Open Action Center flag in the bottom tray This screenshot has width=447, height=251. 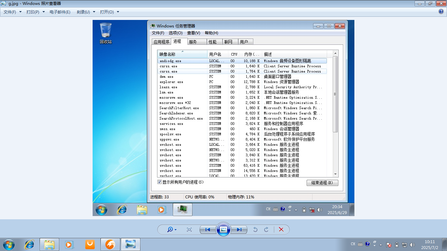(x=389, y=244)
